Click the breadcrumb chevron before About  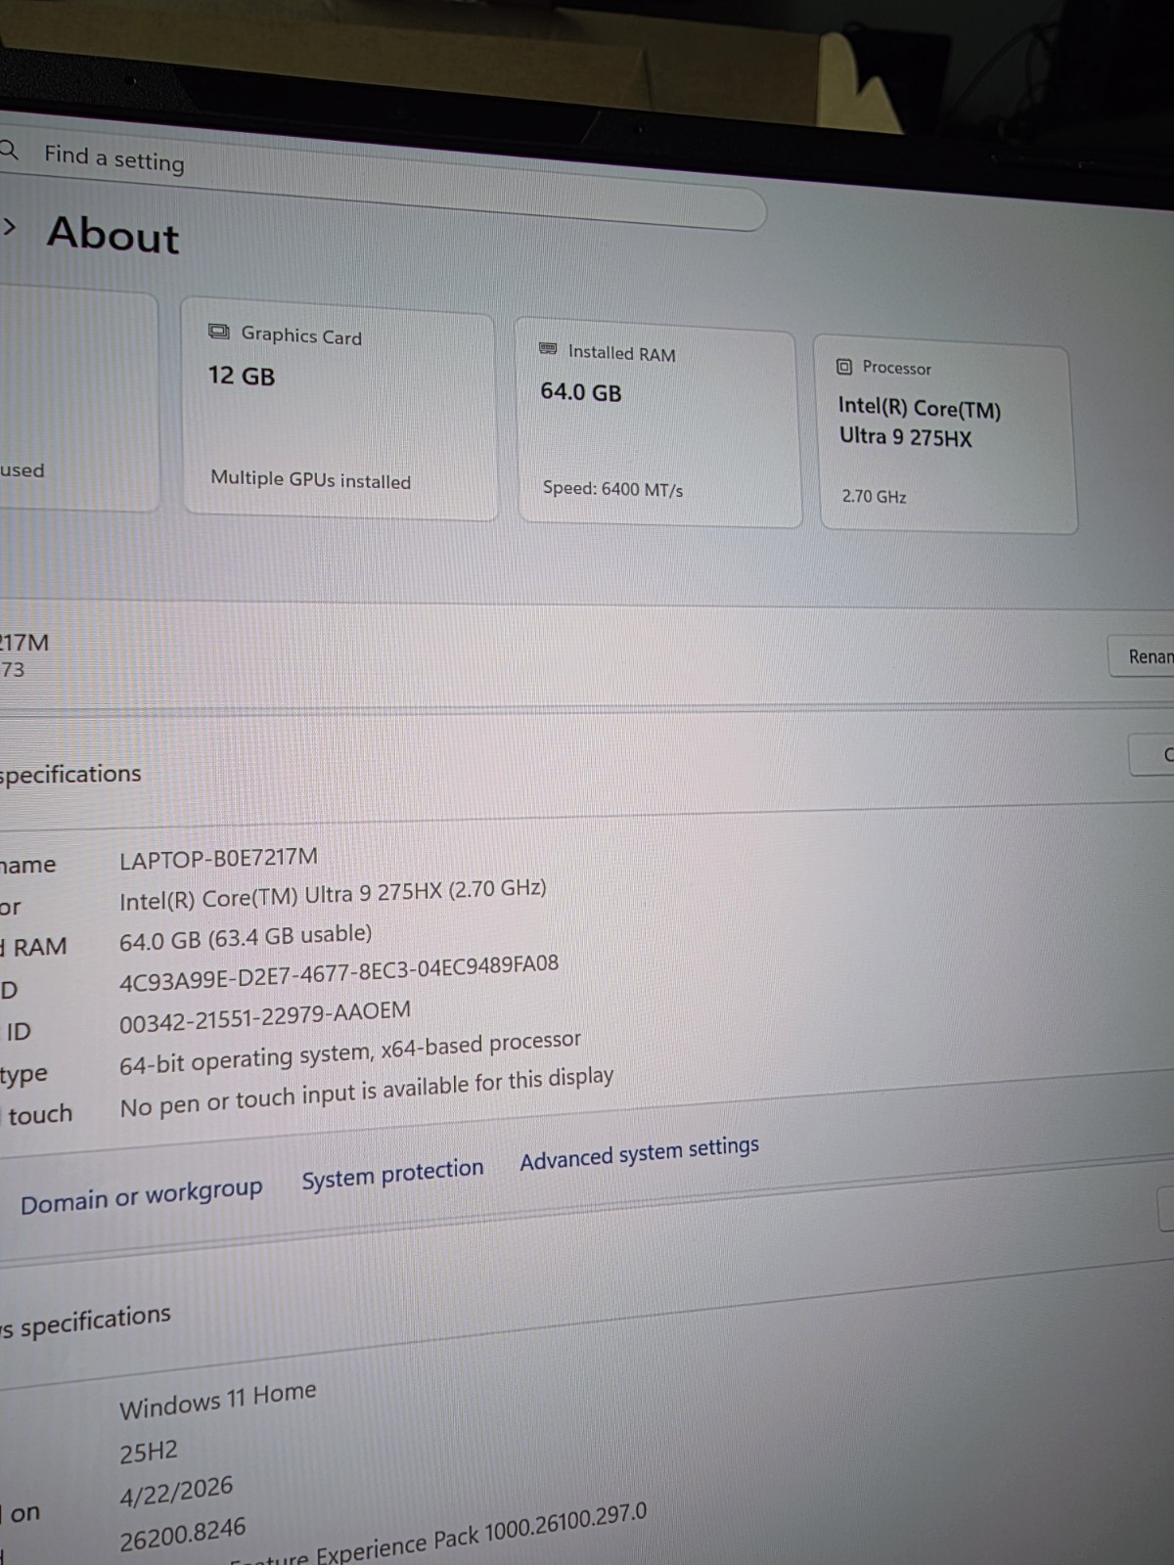click(10, 228)
